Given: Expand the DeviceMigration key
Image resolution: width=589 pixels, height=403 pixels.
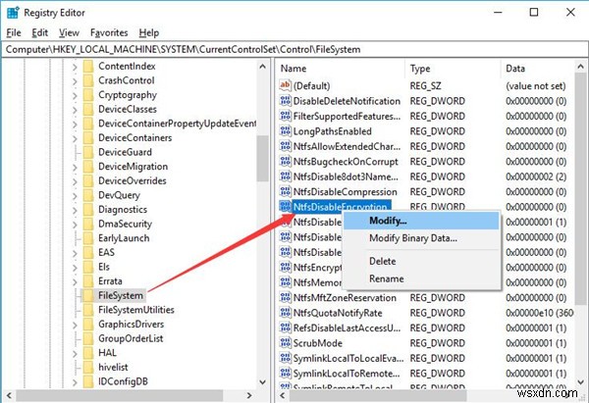Looking at the screenshot, I should [x=75, y=167].
